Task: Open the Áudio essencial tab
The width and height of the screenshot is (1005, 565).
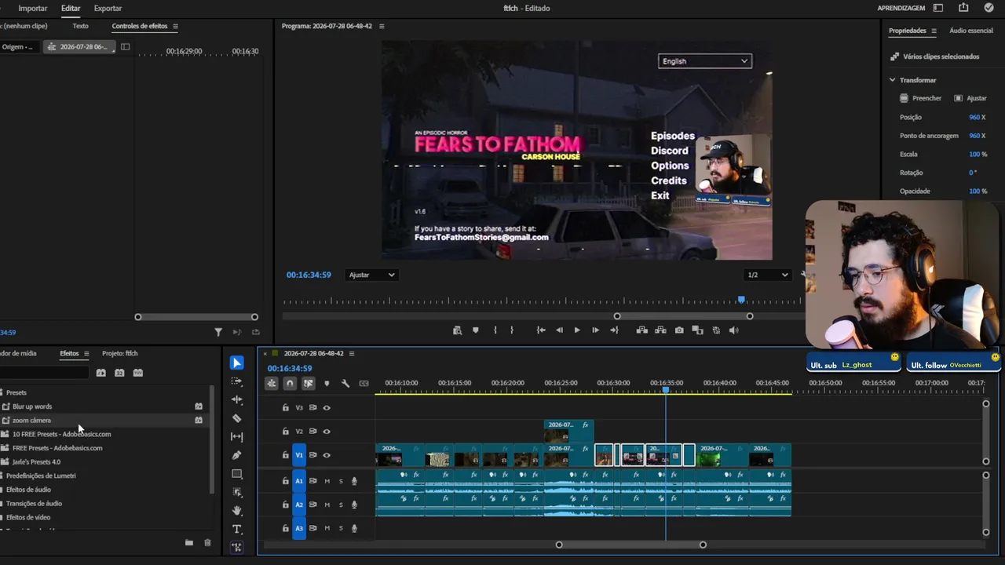Action: coord(971,31)
